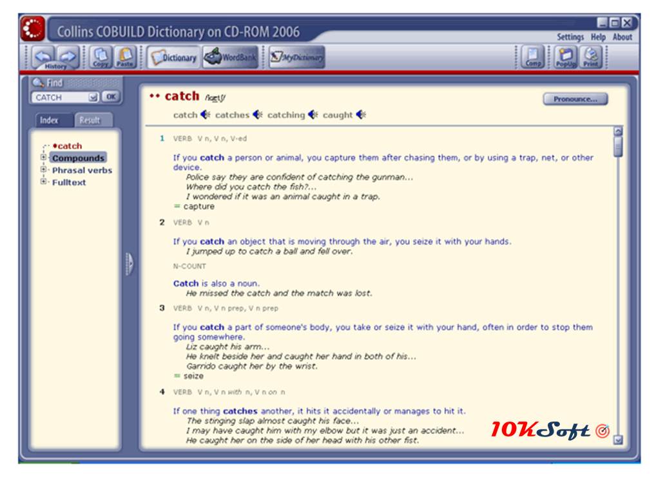The height and width of the screenshot is (477, 656).
Task: Click the definition scrollbar down arrow
Action: 618,440
